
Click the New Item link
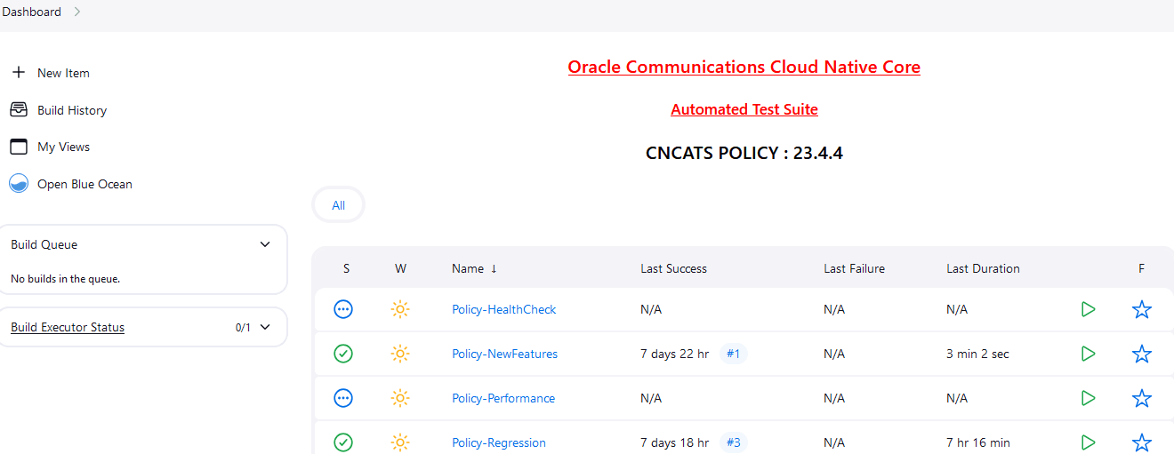(x=63, y=73)
